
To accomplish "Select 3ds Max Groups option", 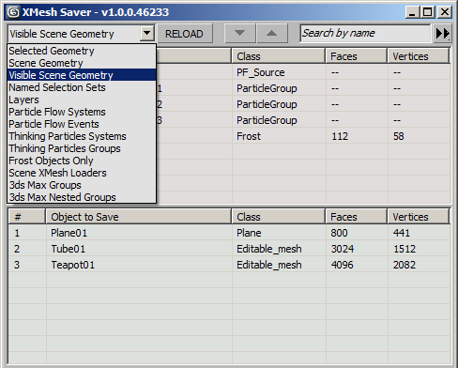I will coord(82,185).
